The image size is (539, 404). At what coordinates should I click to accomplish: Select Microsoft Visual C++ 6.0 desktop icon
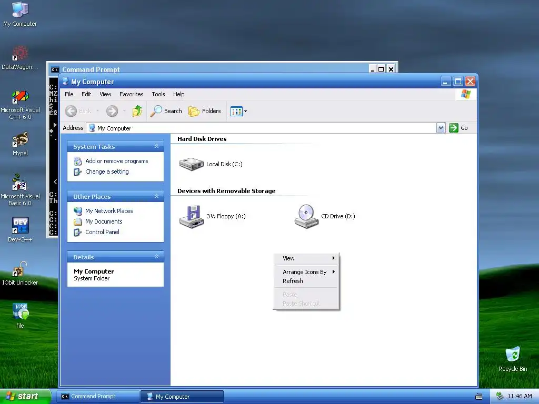pyautogui.click(x=20, y=105)
